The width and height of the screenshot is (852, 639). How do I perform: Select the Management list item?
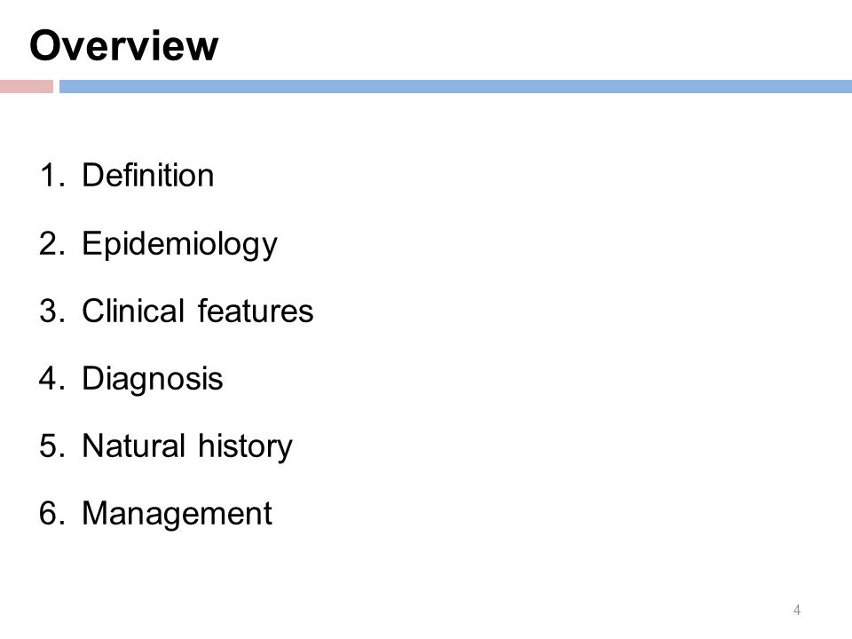pyautogui.click(x=177, y=514)
